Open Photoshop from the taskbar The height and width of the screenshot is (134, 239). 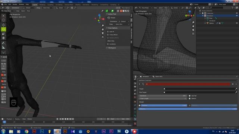point(42,131)
